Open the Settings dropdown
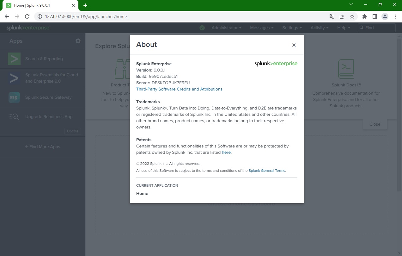The image size is (402, 256). click(x=292, y=28)
